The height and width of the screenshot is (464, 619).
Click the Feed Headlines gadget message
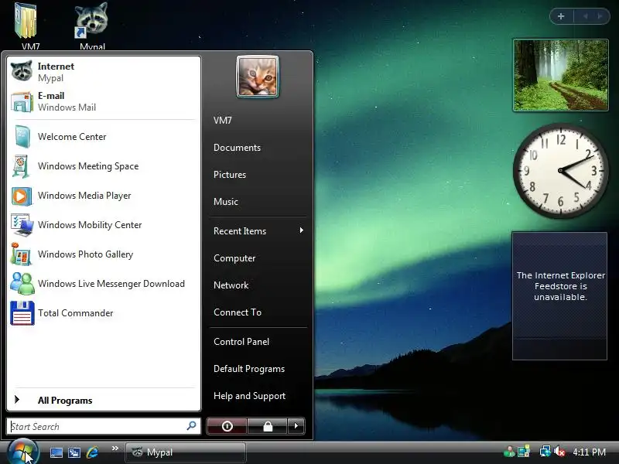click(x=560, y=286)
